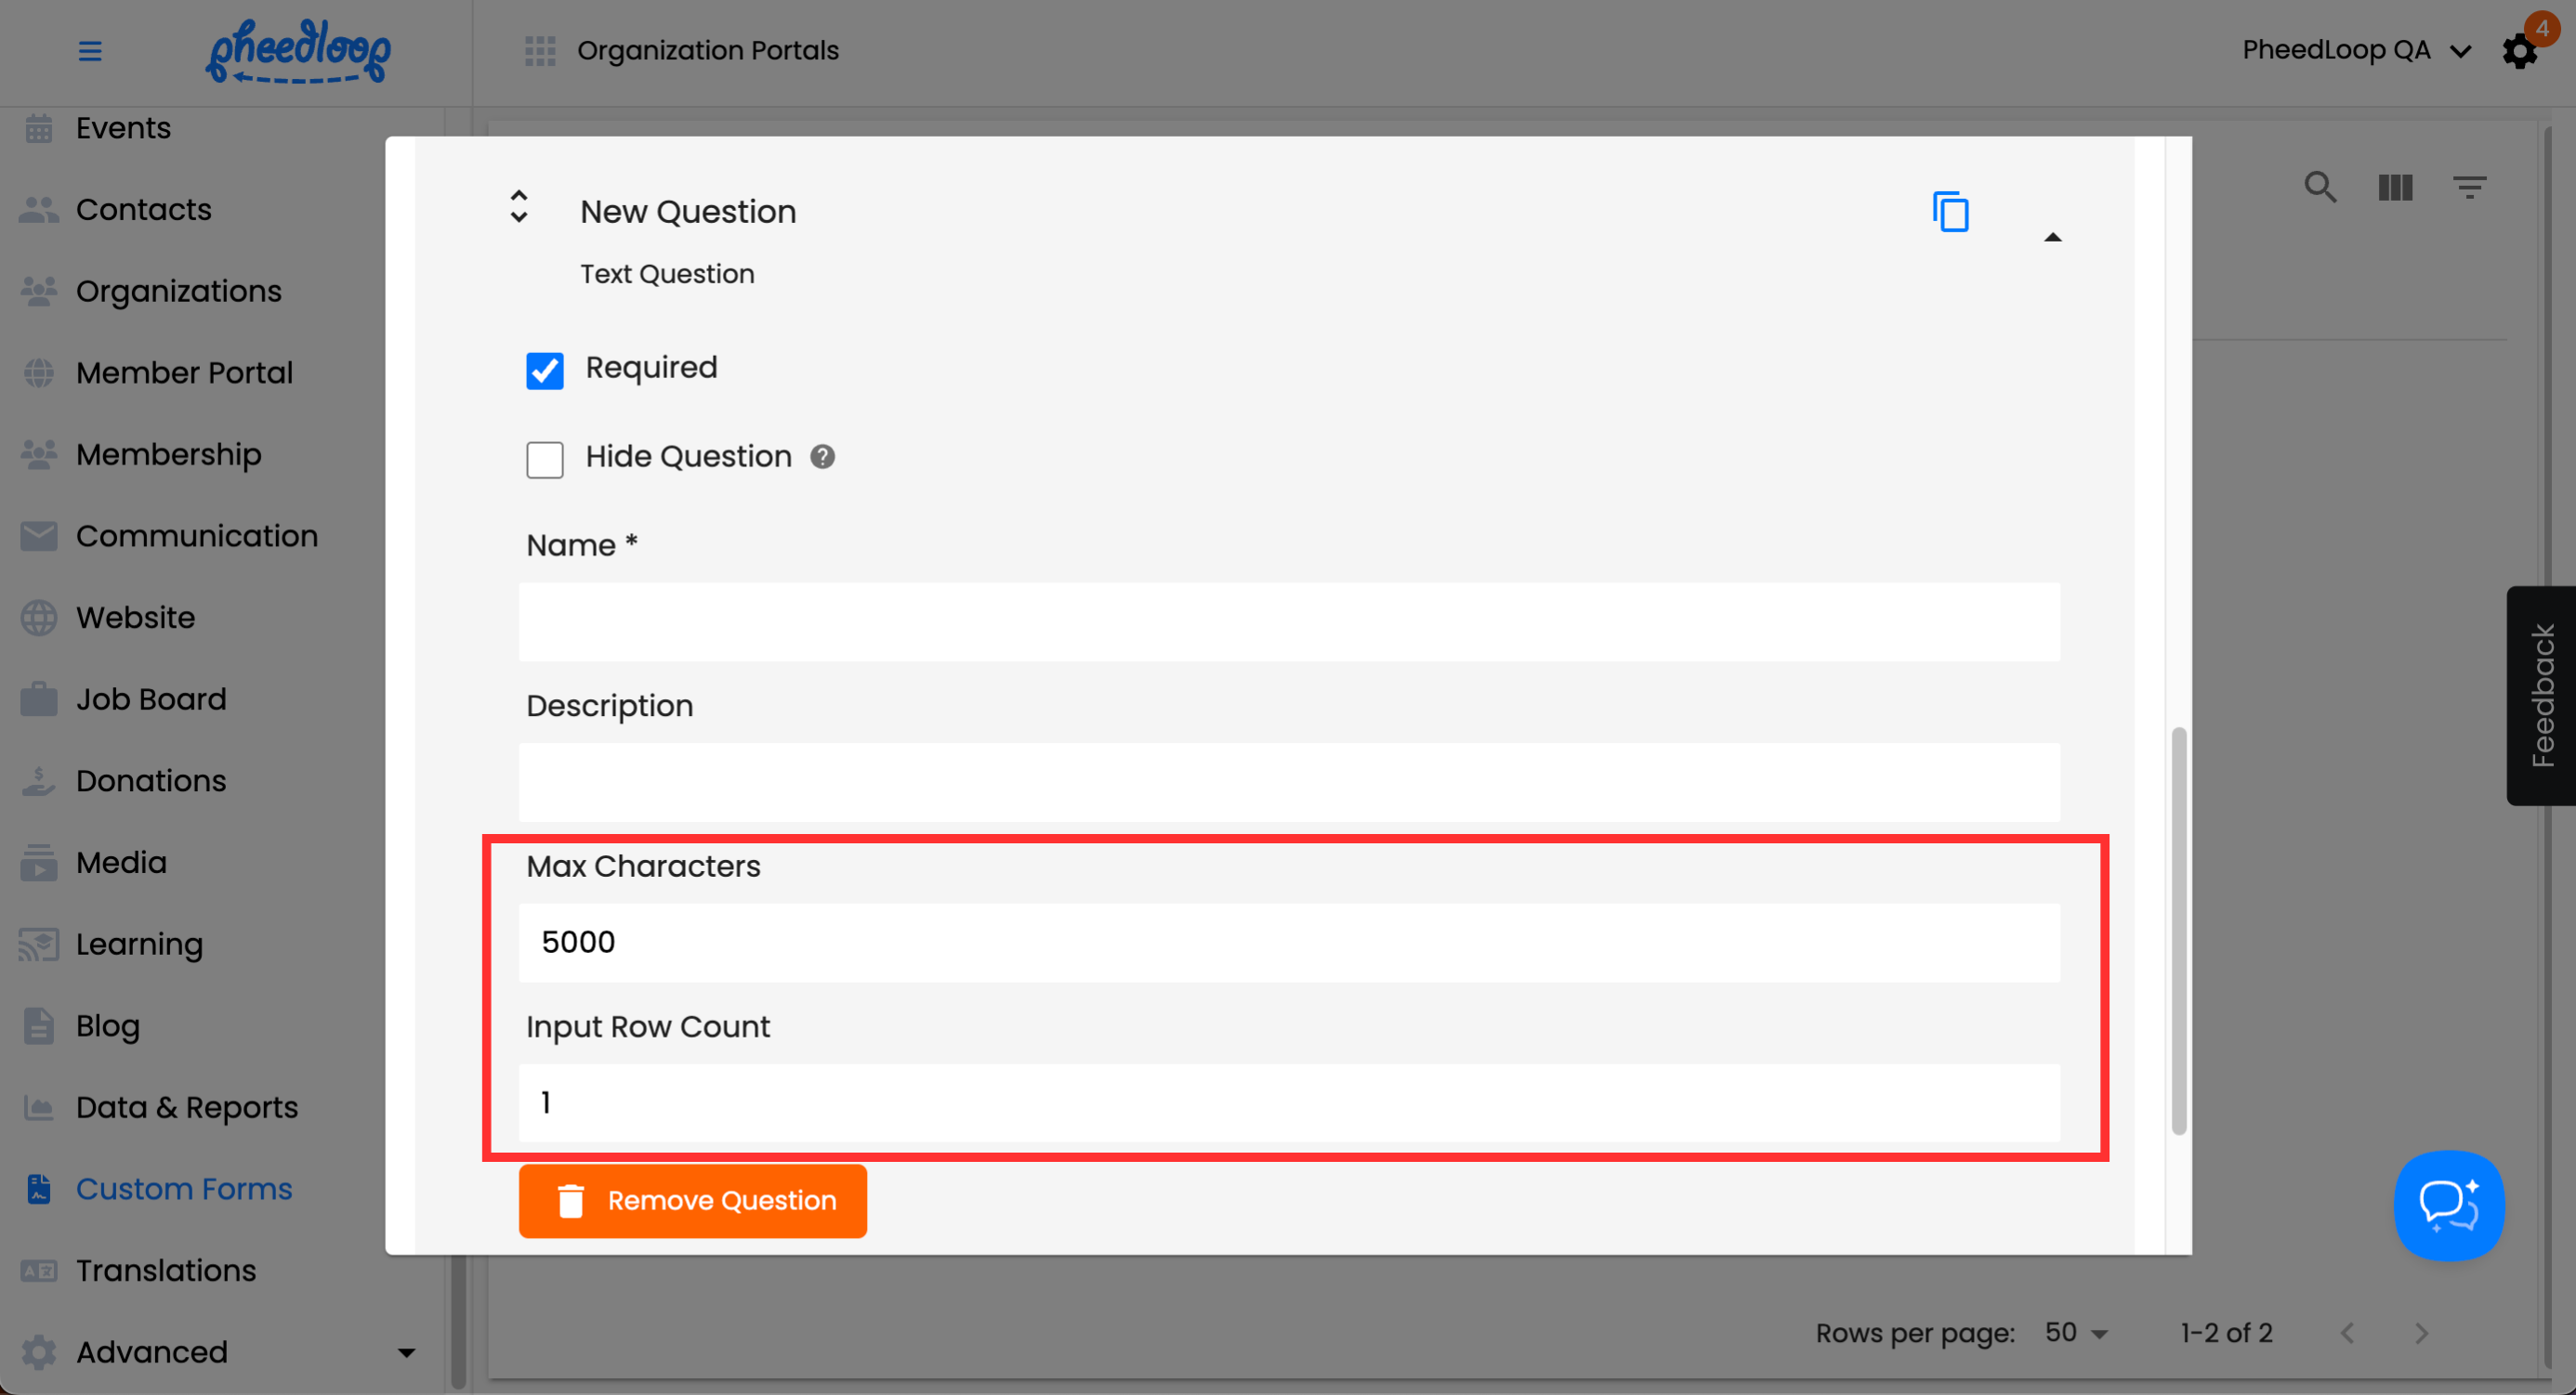The height and width of the screenshot is (1395, 2576).
Task: Open the rows per page dropdown
Action: click(x=2076, y=1332)
